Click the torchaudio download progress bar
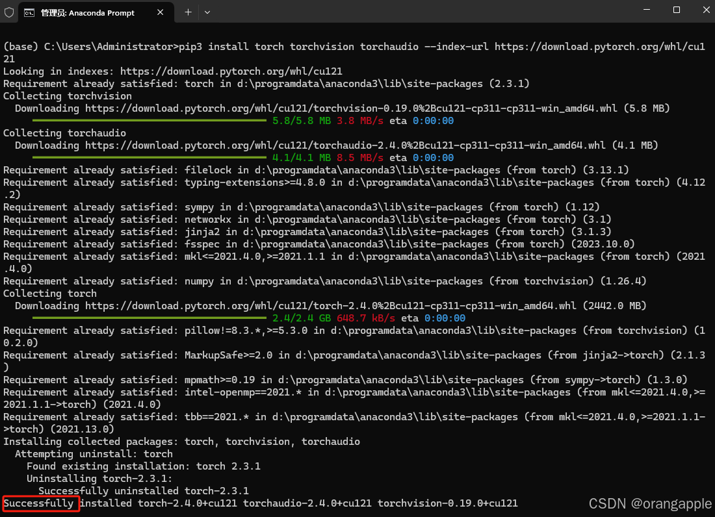The image size is (715, 517). point(149,158)
